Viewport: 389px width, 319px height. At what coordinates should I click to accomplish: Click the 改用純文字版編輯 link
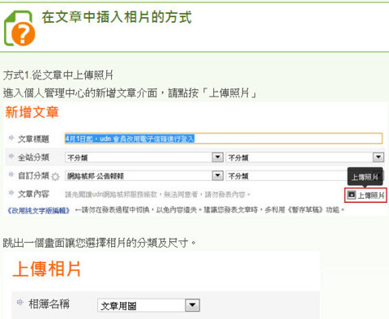(38, 210)
